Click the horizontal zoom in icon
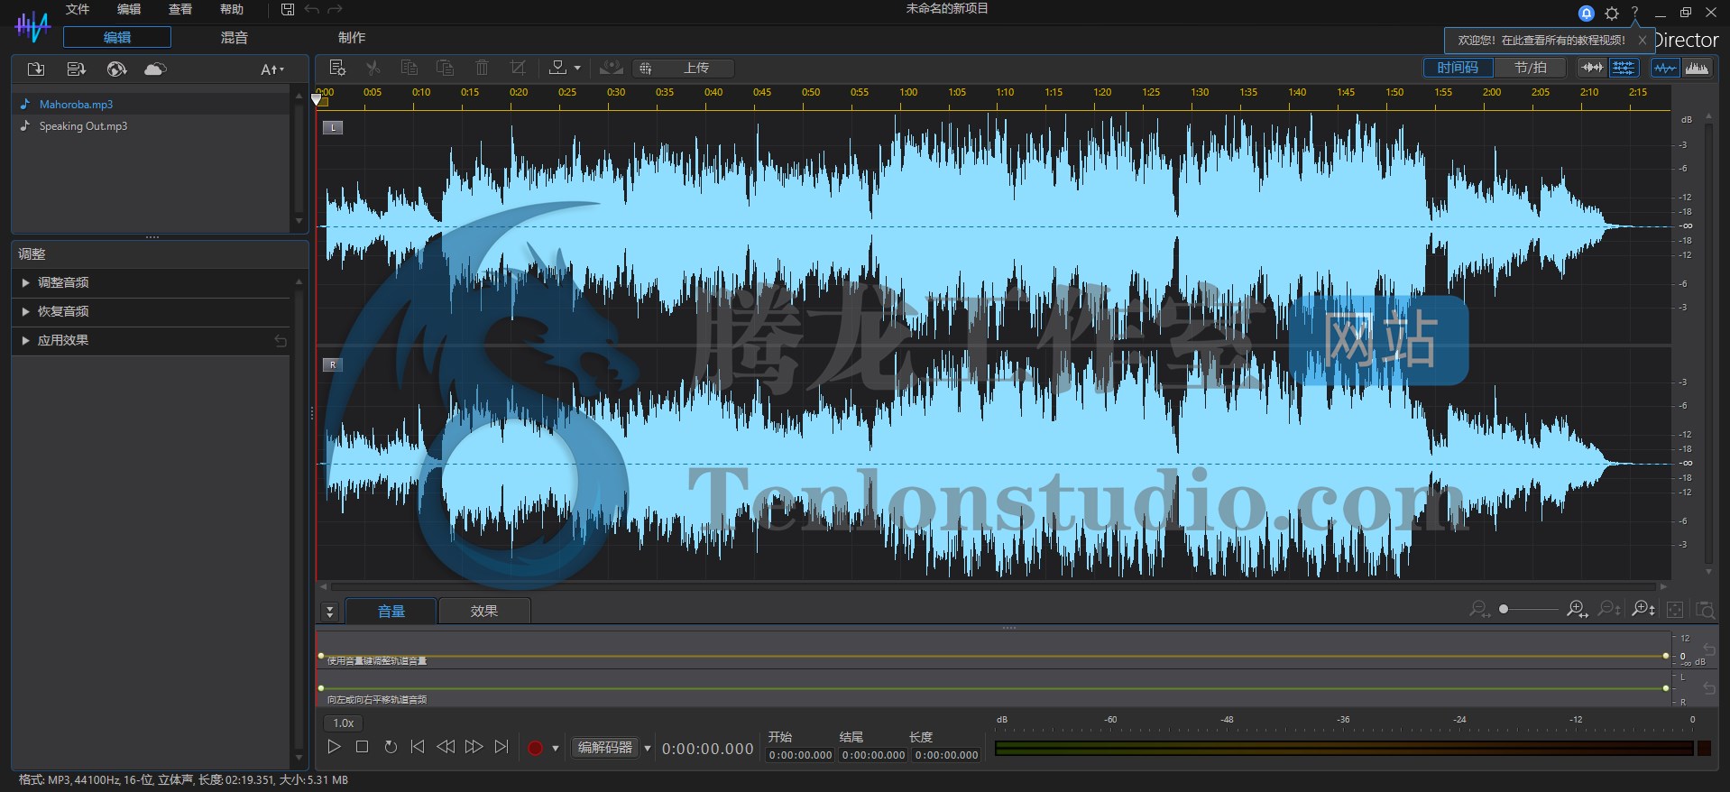The image size is (1730, 792). pos(1577,610)
